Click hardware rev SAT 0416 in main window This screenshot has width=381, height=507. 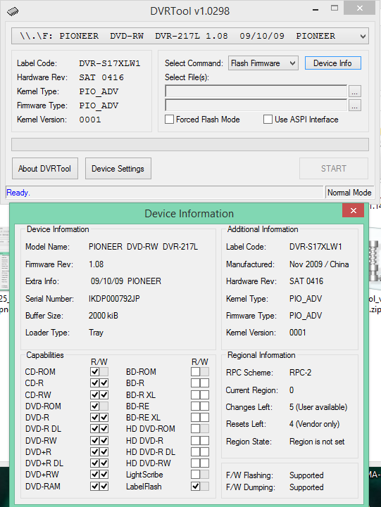(101, 77)
